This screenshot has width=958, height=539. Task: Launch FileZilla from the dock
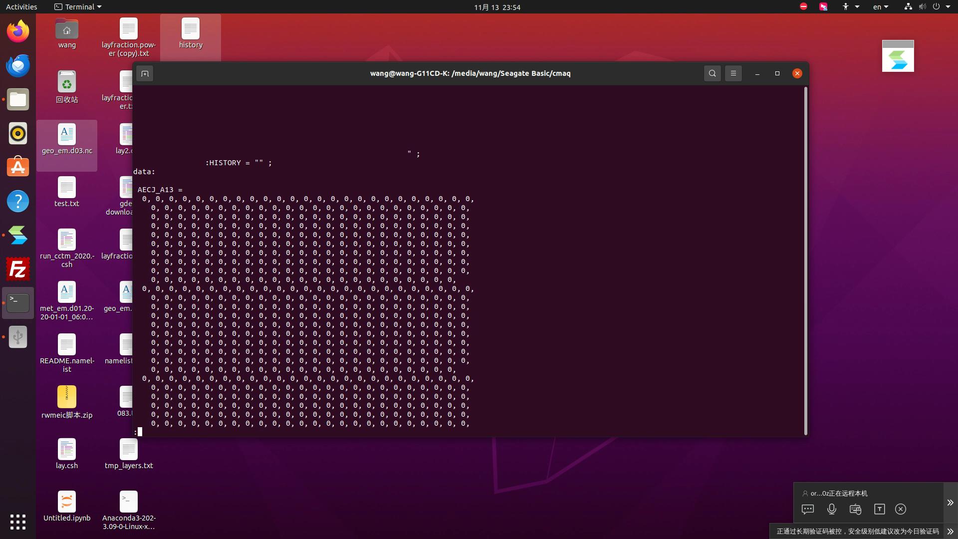tap(18, 269)
